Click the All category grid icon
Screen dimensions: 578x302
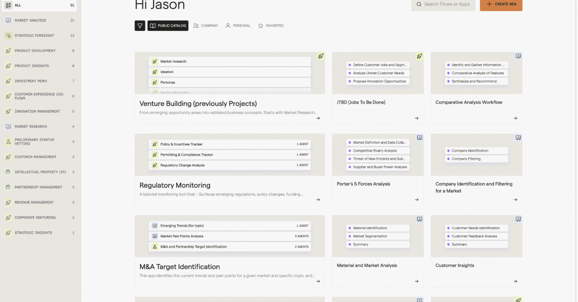pos(8,5)
